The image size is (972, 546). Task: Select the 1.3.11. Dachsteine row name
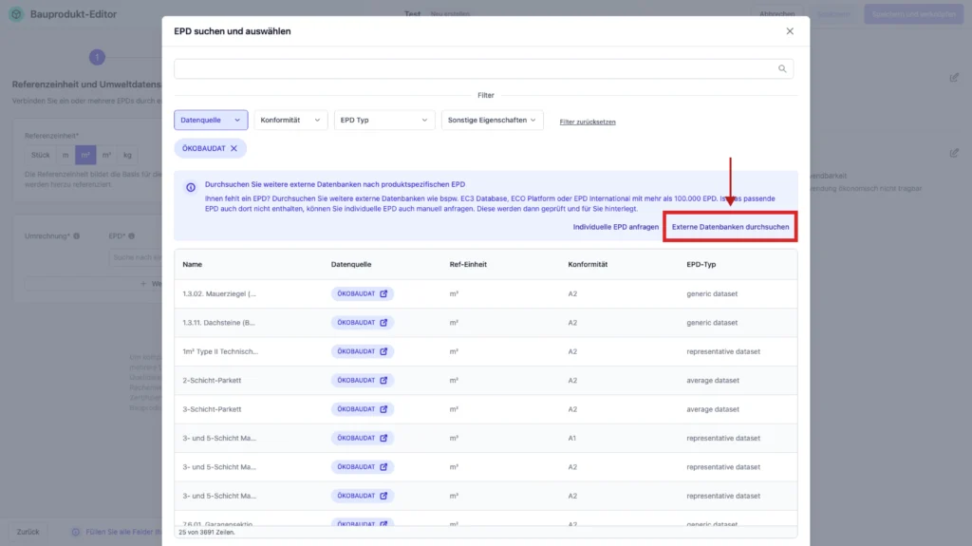[x=219, y=323]
